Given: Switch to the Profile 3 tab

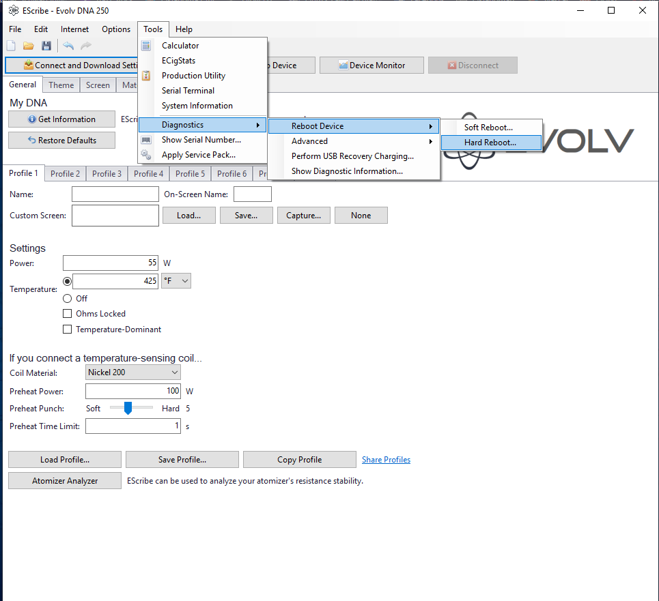Looking at the screenshot, I should coord(107,174).
